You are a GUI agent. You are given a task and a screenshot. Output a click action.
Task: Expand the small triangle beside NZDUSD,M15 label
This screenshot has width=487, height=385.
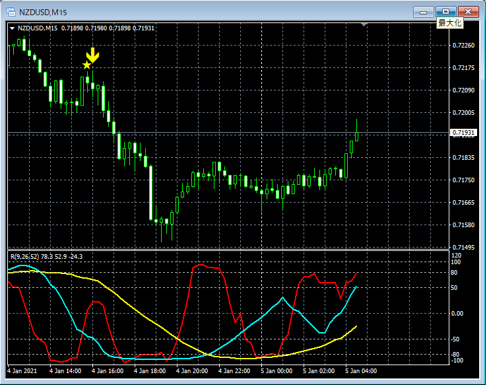tap(12, 28)
